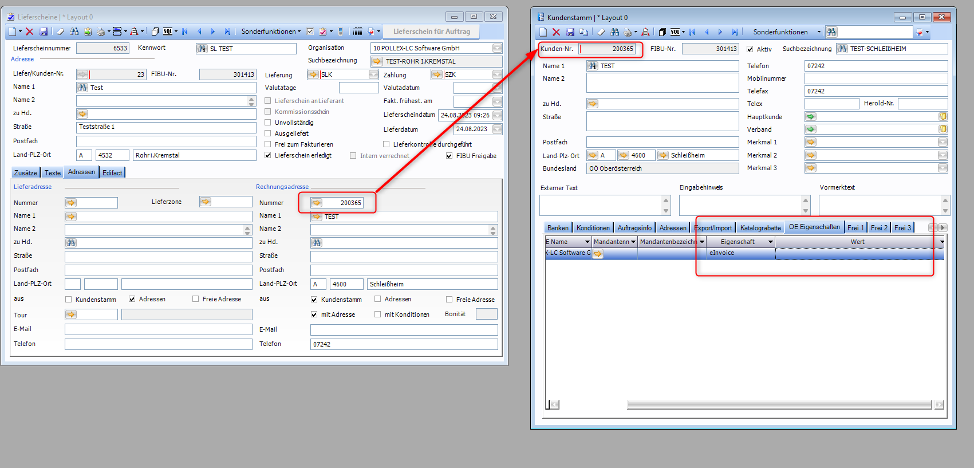Disable the Aktiv checkbox in Kundenstamm

(x=750, y=49)
